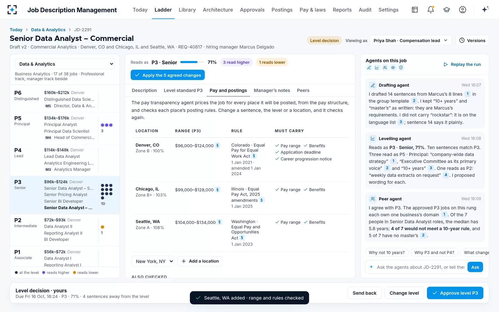Open the Versions history button

(472, 41)
